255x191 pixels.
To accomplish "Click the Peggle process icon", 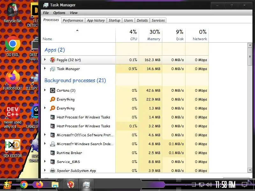I will click(x=53, y=60).
